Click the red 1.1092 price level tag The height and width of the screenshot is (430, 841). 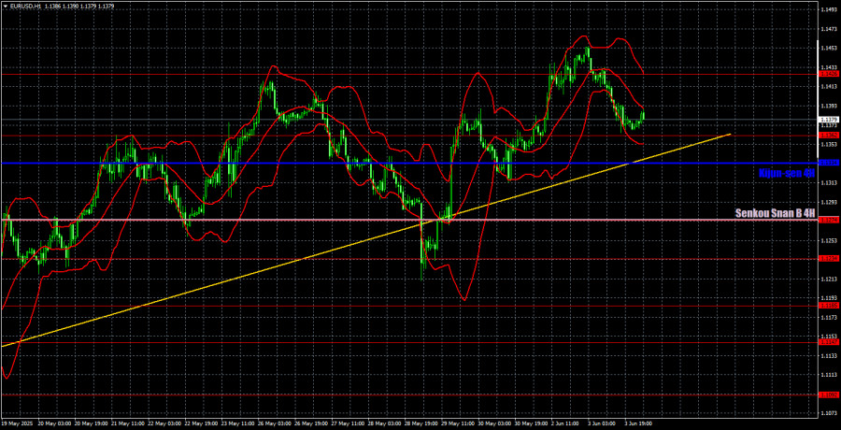click(x=829, y=394)
